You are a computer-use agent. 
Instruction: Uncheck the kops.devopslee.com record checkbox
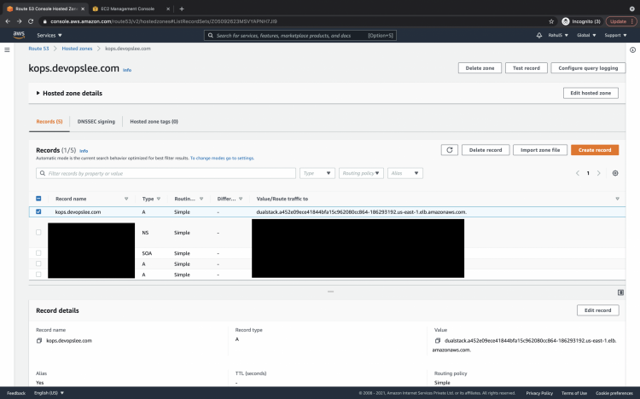click(38, 211)
